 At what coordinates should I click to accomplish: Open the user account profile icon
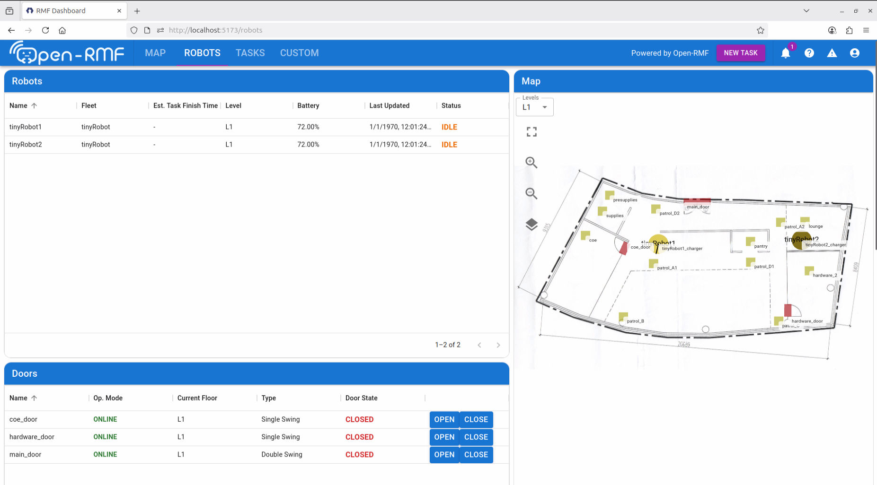(x=854, y=53)
